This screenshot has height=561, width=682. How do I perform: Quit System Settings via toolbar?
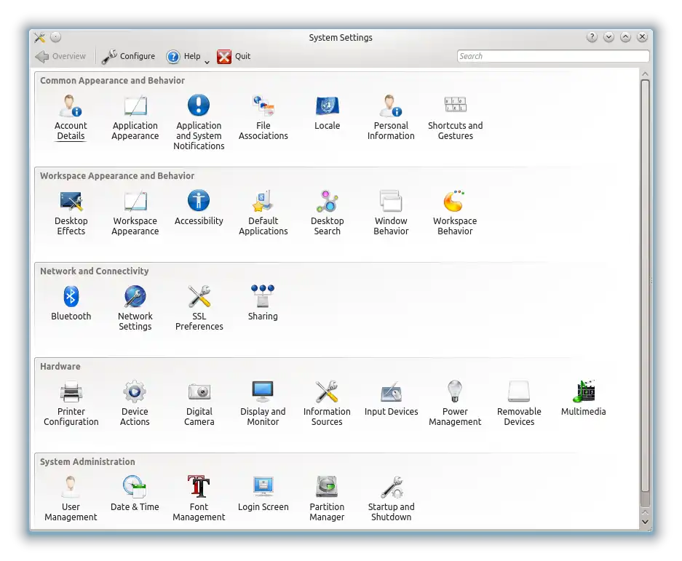click(x=233, y=56)
